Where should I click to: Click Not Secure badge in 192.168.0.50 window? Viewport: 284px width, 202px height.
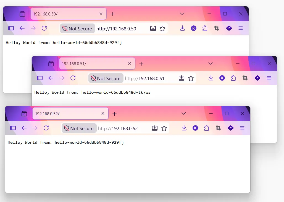tap(77, 28)
